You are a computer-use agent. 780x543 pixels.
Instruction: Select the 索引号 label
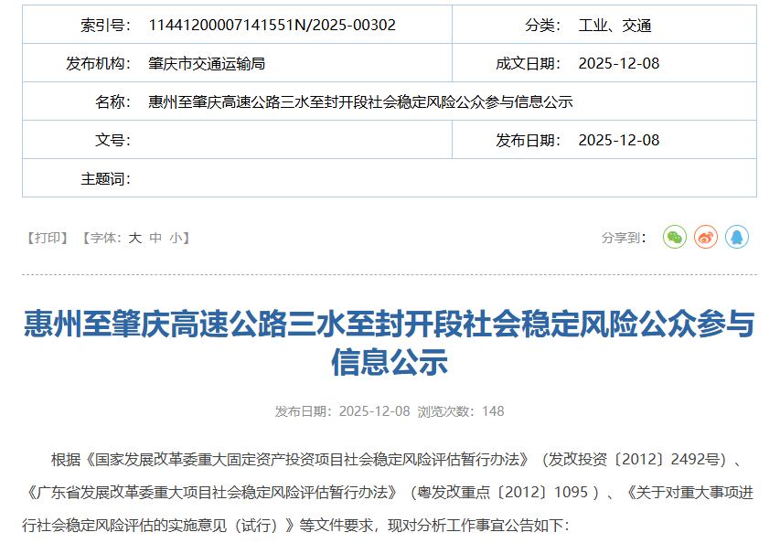(105, 25)
